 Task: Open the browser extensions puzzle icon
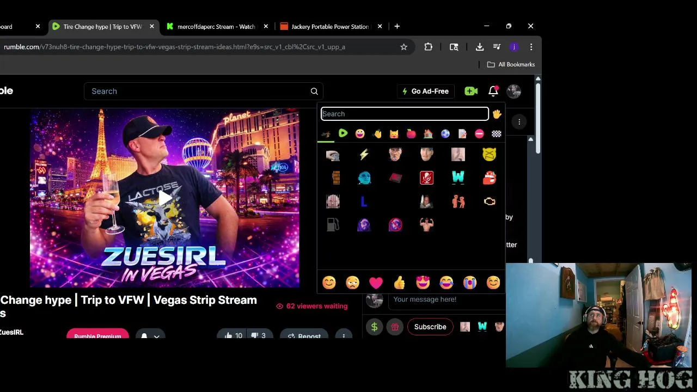[x=429, y=47]
